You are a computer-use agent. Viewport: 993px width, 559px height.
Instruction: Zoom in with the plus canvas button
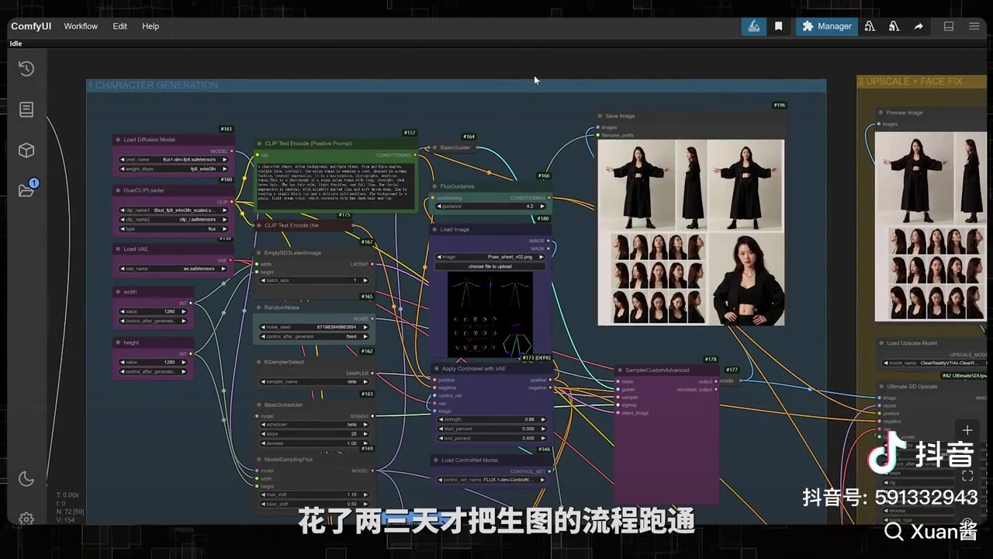[967, 430]
